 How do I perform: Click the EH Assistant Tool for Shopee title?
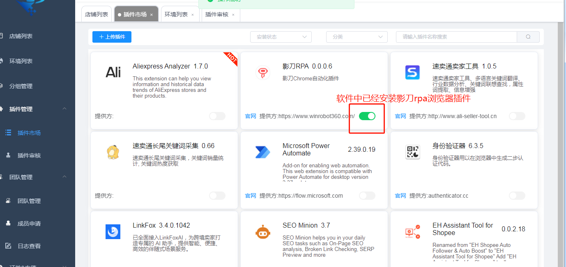click(x=463, y=229)
